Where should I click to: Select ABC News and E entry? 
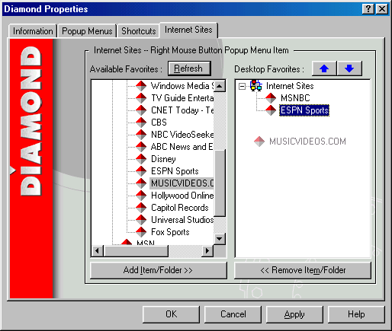pos(182,147)
